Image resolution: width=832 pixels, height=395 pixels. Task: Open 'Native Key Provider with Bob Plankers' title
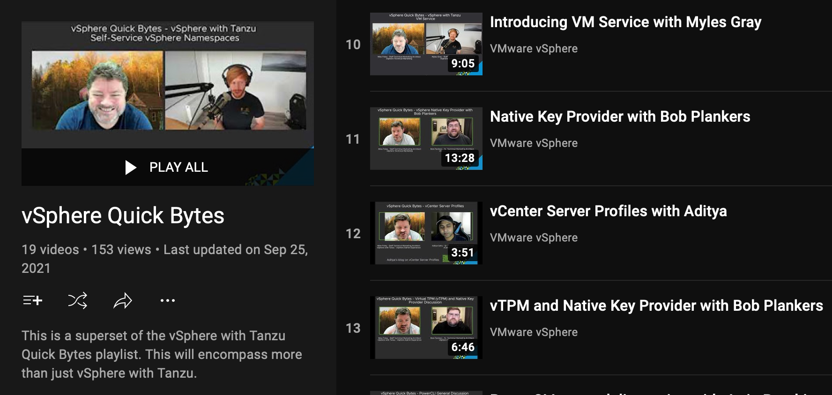620,117
